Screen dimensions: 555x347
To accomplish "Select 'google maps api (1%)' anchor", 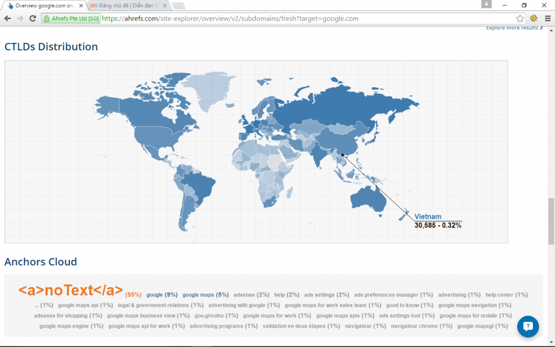I will tap(85, 305).
